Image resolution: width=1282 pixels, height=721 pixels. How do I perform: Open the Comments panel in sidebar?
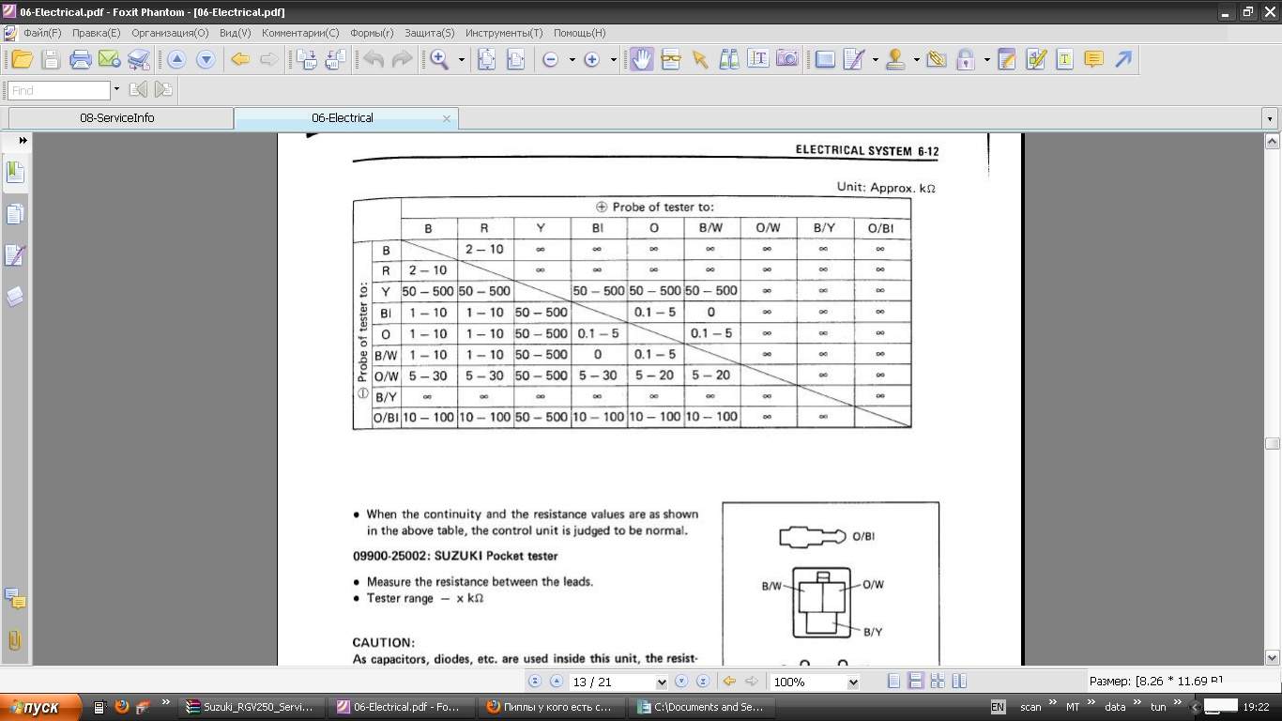[x=15, y=599]
